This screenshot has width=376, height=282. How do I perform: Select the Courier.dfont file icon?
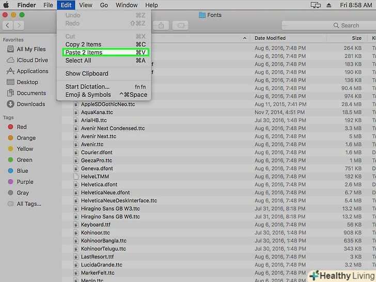(x=76, y=152)
